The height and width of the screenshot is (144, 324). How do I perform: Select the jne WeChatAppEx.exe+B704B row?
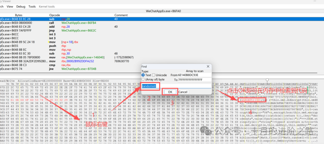[162, 69]
